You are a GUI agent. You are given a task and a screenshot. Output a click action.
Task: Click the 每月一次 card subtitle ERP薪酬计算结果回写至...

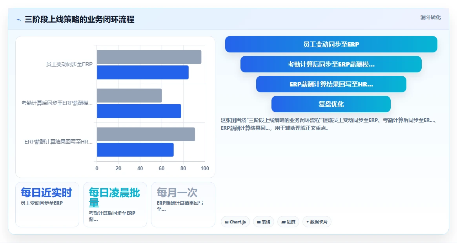[x=180, y=206]
